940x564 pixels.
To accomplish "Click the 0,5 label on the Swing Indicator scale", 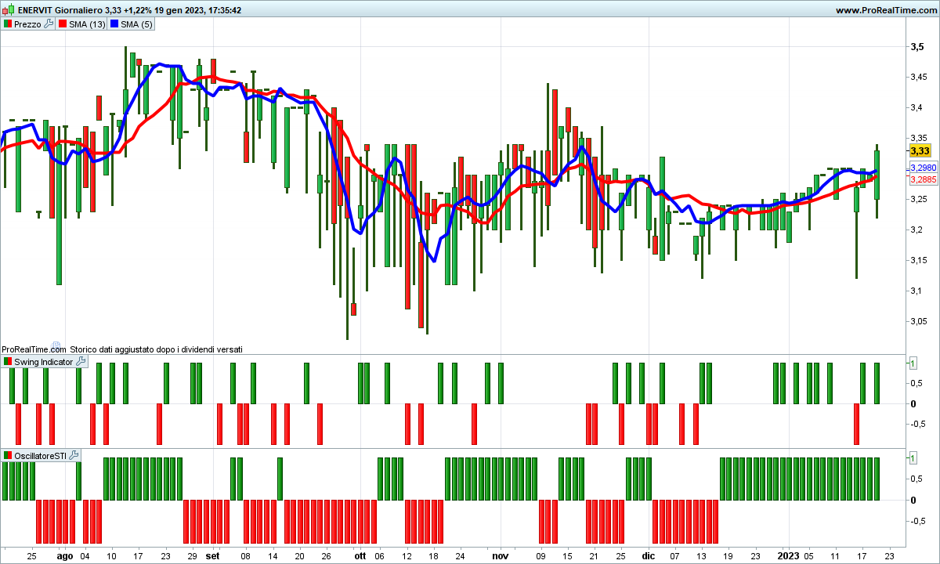I will click(x=916, y=383).
